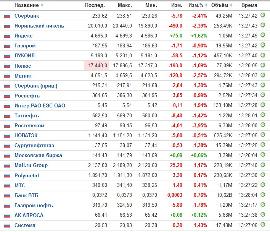Click the clock icon in Яндекс row
Screen dimensions: 270x232
tap(263, 35)
